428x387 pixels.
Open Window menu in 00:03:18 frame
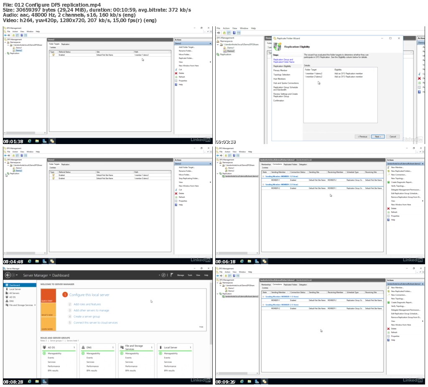click(x=244, y=28)
